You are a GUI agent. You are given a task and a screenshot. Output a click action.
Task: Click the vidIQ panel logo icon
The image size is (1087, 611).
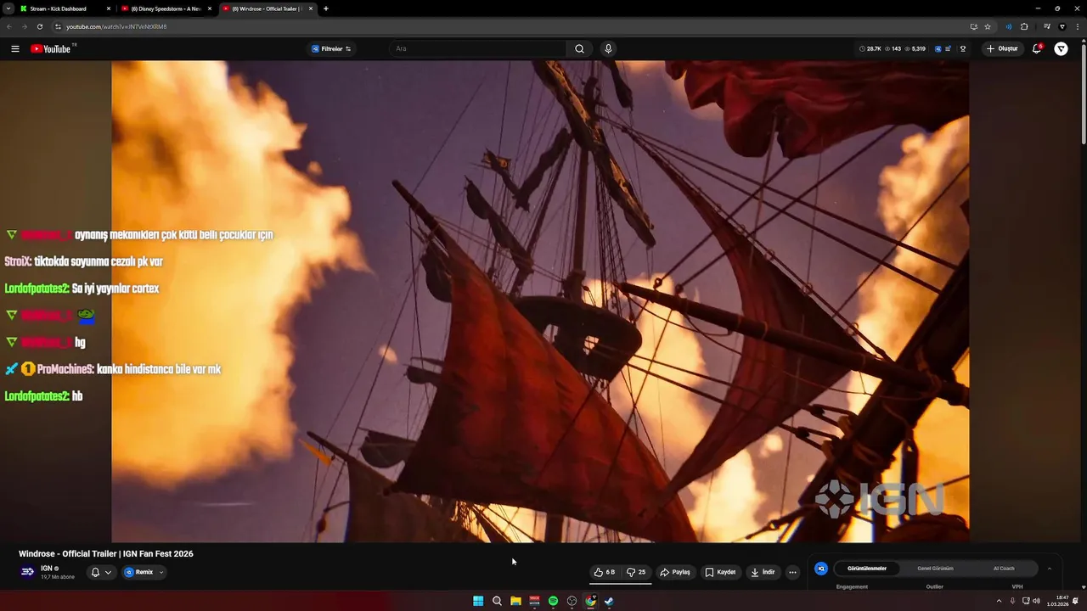(821, 569)
